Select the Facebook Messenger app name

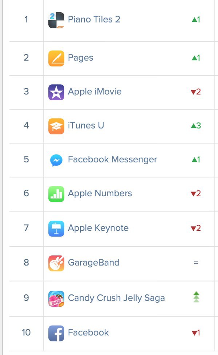pos(112,160)
